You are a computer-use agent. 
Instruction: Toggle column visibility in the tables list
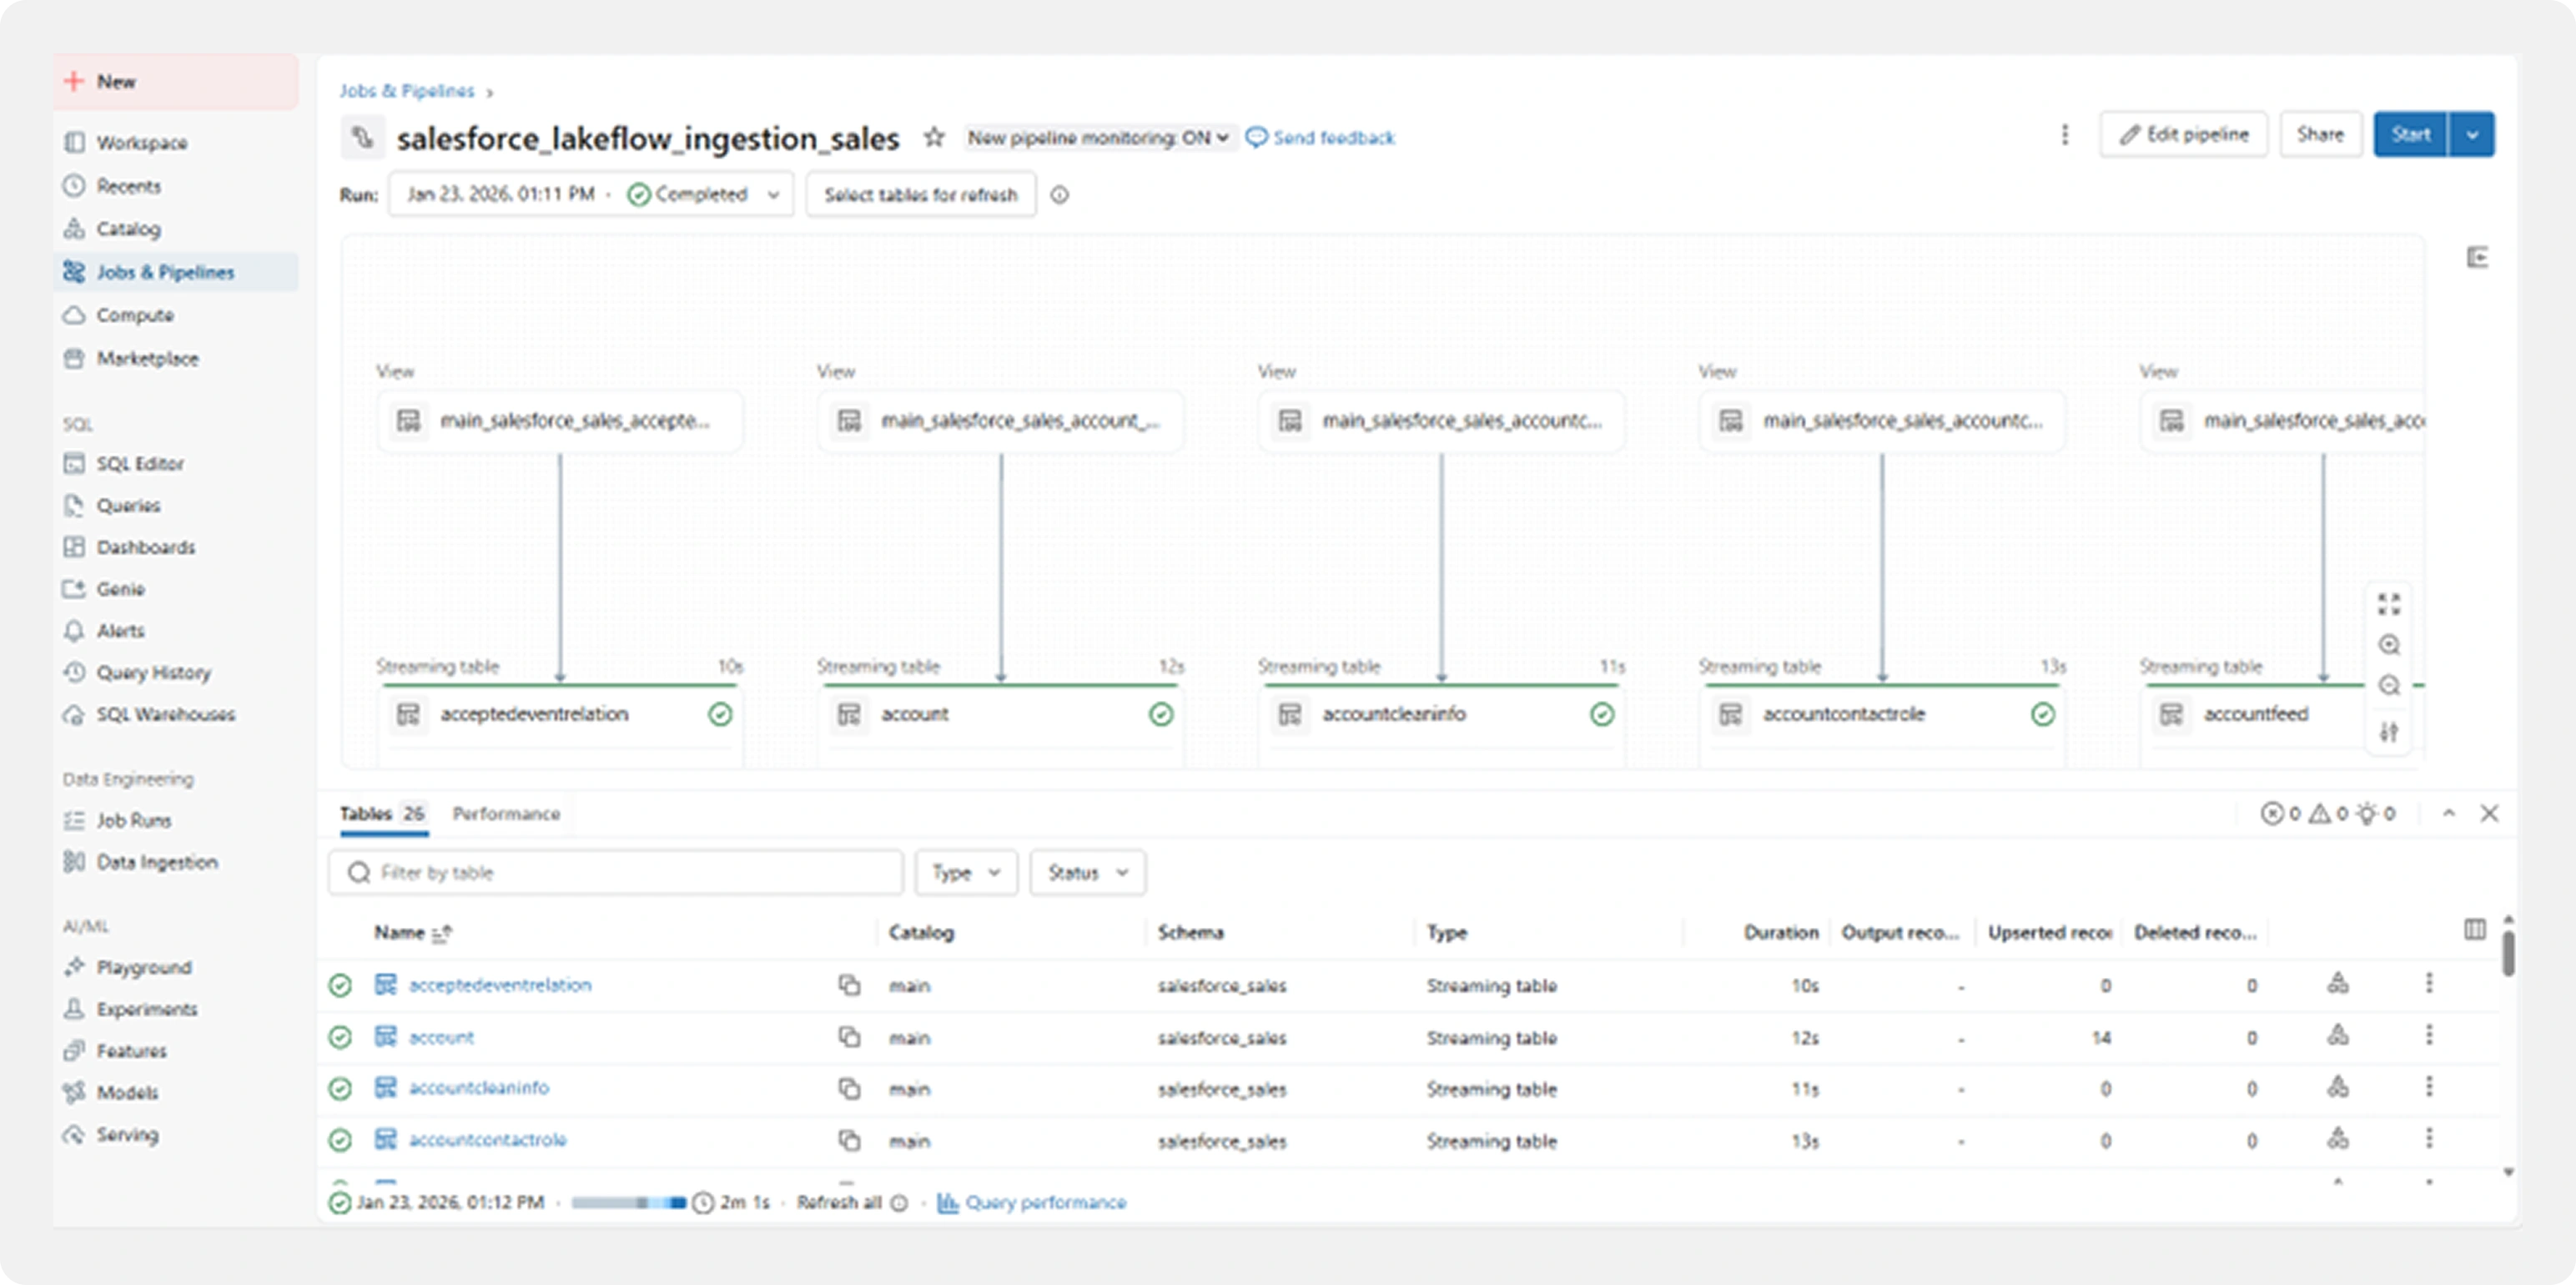pyautogui.click(x=2474, y=930)
